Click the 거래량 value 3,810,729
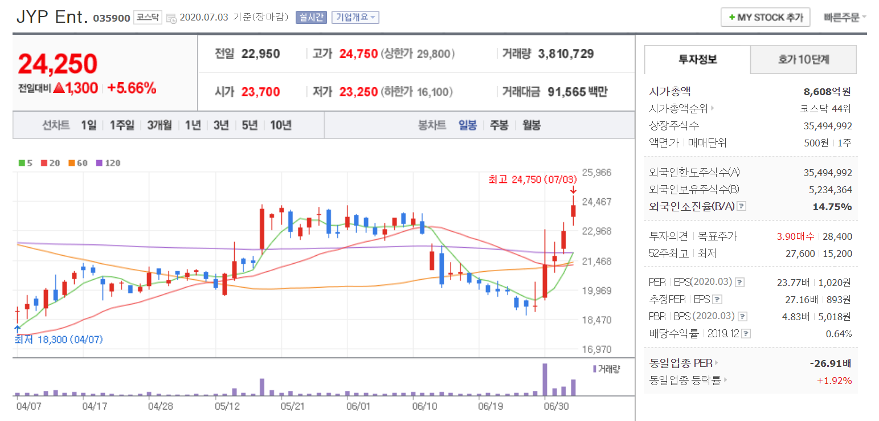Image resolution: width=879 pixels, height=421 pixels. pyautogui.click(x=566, y=54)
